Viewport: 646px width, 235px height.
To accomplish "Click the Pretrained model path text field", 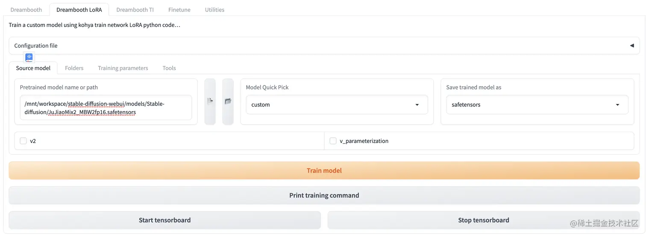I will tap(106, 108).
